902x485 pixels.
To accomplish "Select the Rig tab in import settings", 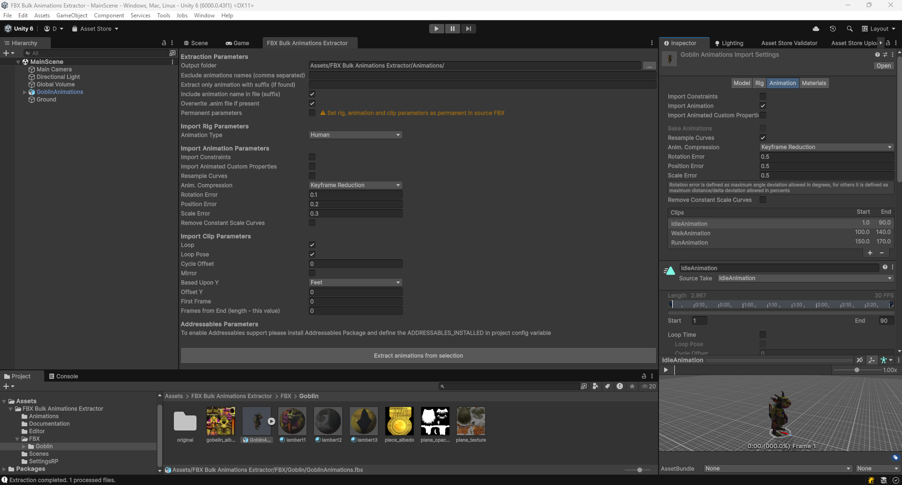I will pos(760,83).
